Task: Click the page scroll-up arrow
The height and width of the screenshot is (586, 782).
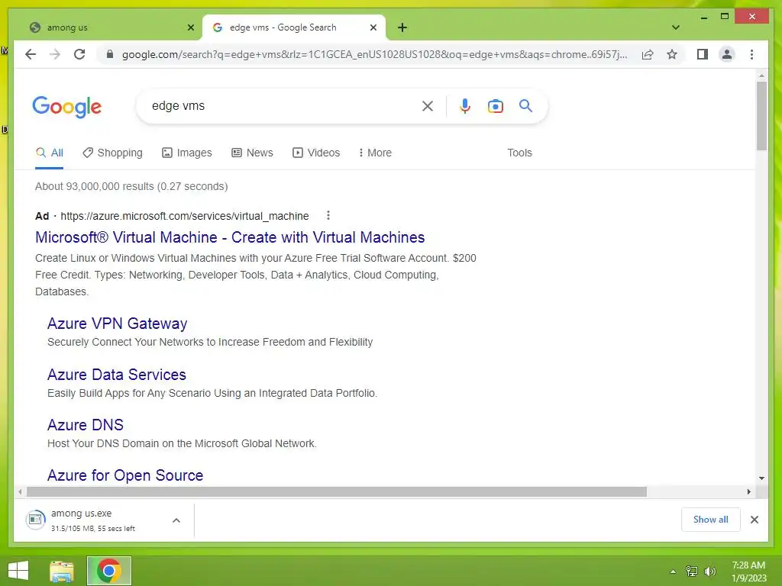Action: coord(761,76)
